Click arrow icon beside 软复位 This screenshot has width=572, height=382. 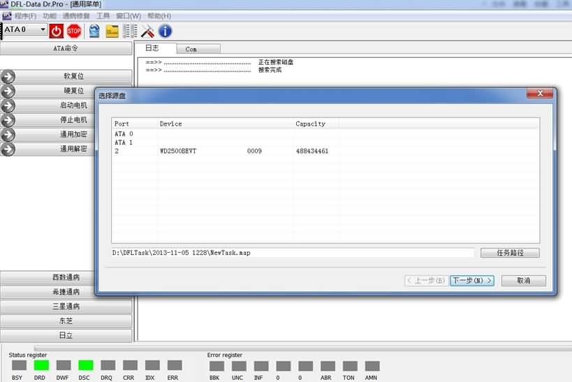click(x=8, y=76)
